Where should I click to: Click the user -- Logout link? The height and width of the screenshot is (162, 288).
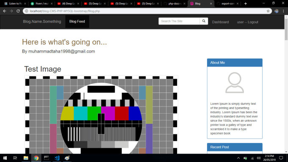coord(248,22)
